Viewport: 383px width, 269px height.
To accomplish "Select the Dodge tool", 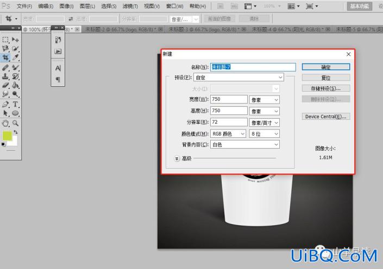I will coord(15,94).
